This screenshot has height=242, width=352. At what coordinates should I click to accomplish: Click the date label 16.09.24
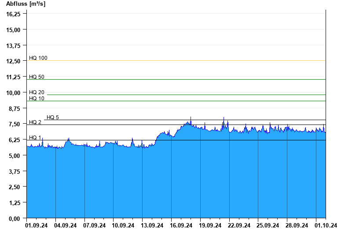[x=181, y=225]
